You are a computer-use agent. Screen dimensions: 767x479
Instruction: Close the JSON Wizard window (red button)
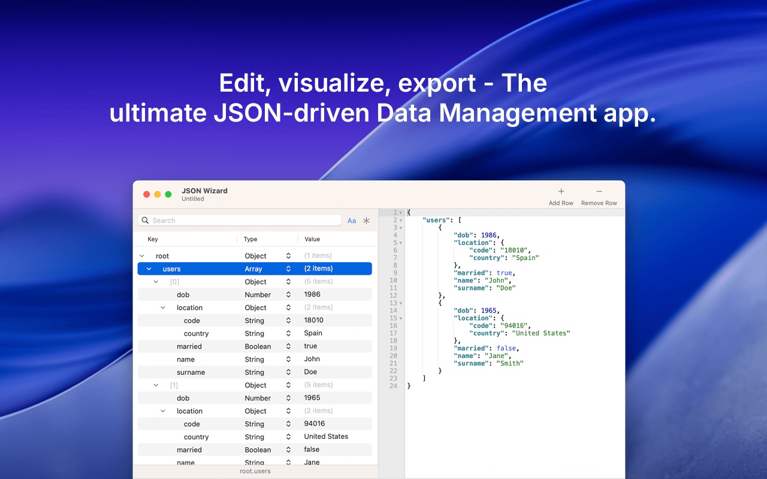click(147, 195)
